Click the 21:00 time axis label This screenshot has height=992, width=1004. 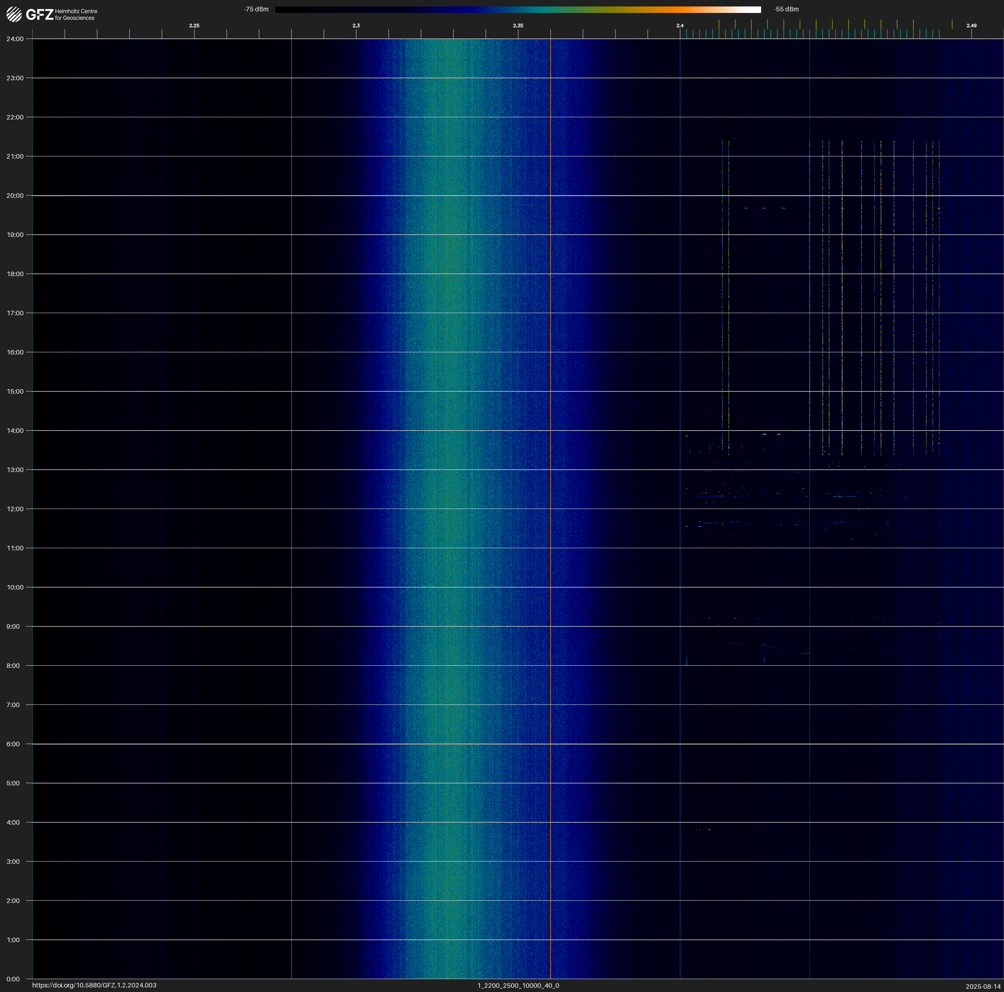click(15, 156)
